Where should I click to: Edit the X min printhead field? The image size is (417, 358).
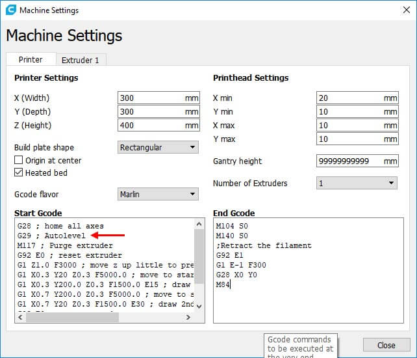[357, 98]
